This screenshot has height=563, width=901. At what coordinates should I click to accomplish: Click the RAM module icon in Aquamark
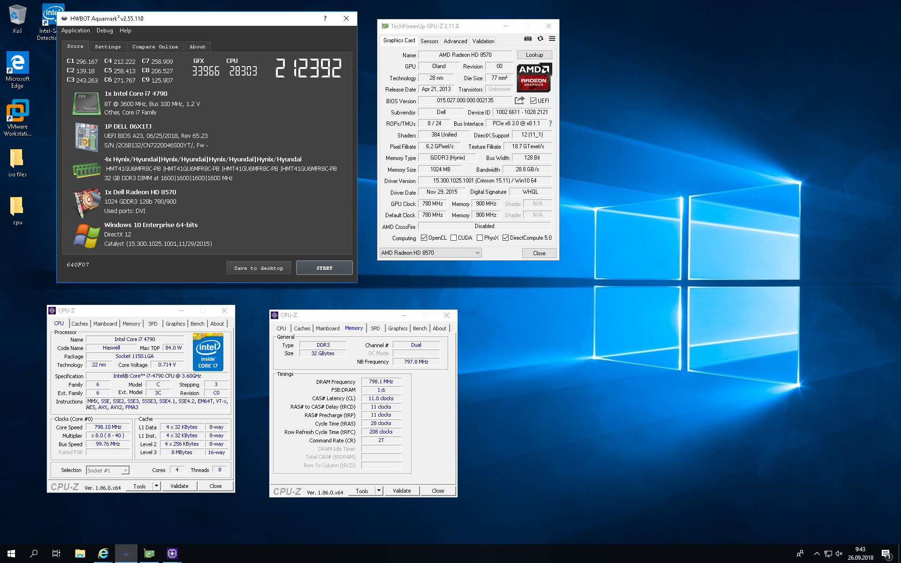coord(86,170)
